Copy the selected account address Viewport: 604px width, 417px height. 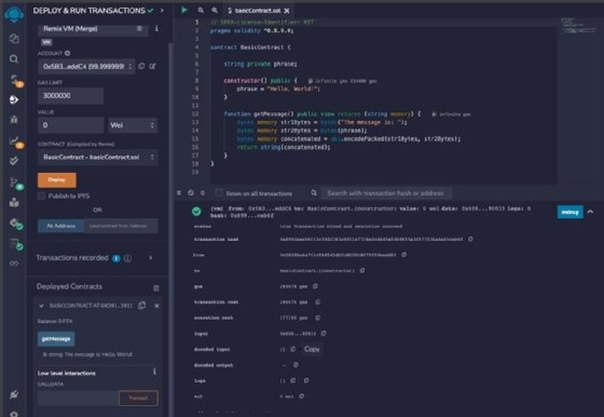click(x=142, y=66)
